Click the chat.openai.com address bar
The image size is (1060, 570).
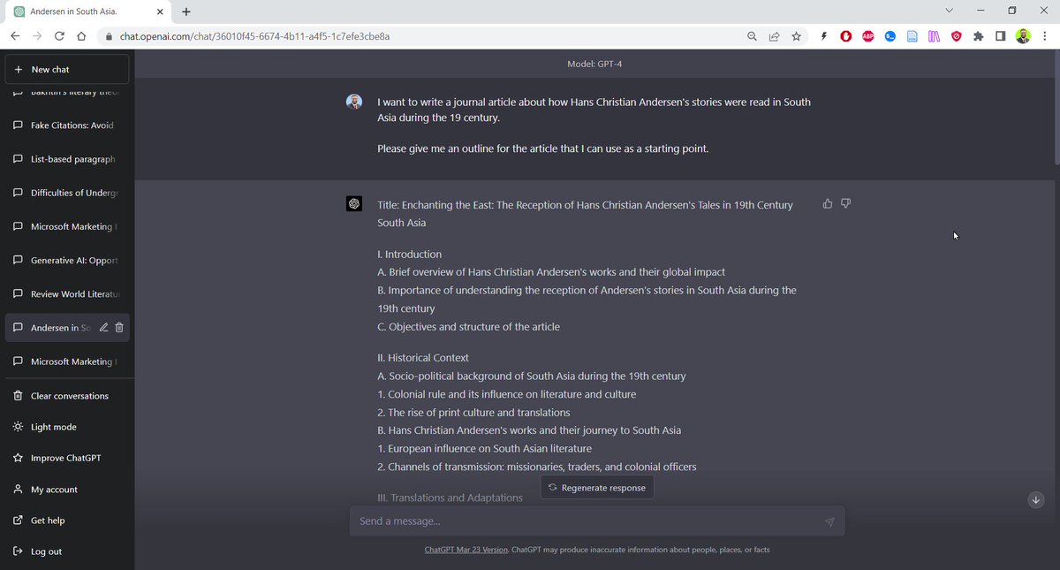(x=255, y=37)
